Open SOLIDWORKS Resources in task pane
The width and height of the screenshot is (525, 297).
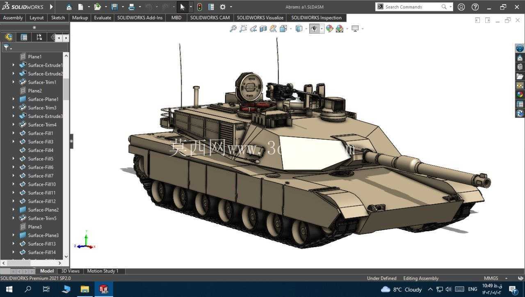point(520,58)
